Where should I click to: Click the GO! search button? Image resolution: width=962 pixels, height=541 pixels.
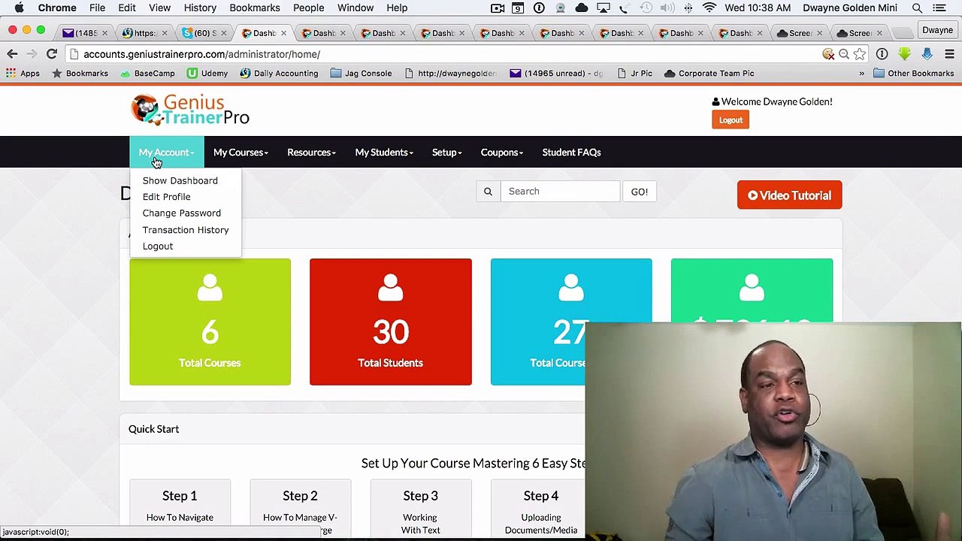[x=640, y=192]
